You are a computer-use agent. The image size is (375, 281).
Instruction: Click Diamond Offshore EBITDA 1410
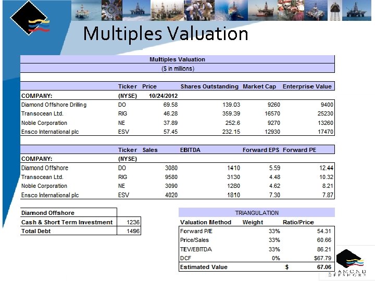pos(233,168)
